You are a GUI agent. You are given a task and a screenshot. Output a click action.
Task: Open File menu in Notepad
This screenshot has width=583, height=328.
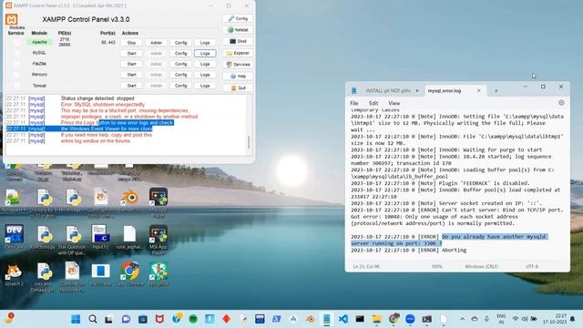tap(354, 103)
